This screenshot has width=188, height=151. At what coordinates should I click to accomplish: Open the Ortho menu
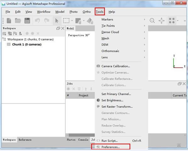pos(86,12)
